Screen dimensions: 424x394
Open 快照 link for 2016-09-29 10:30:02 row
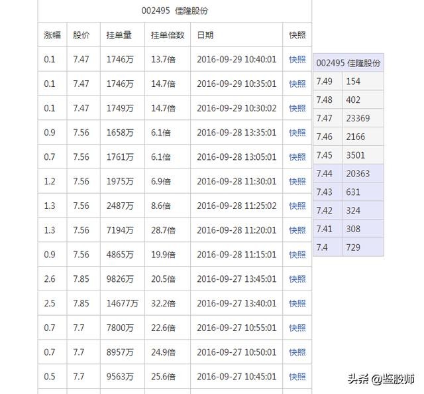[x=297, y=108]
